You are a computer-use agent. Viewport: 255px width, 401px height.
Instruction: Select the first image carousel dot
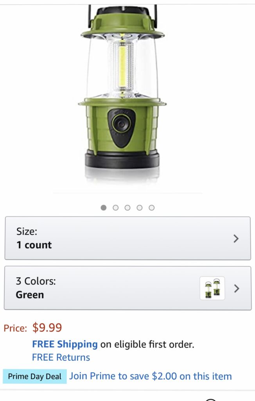click(x=104, y=208)
